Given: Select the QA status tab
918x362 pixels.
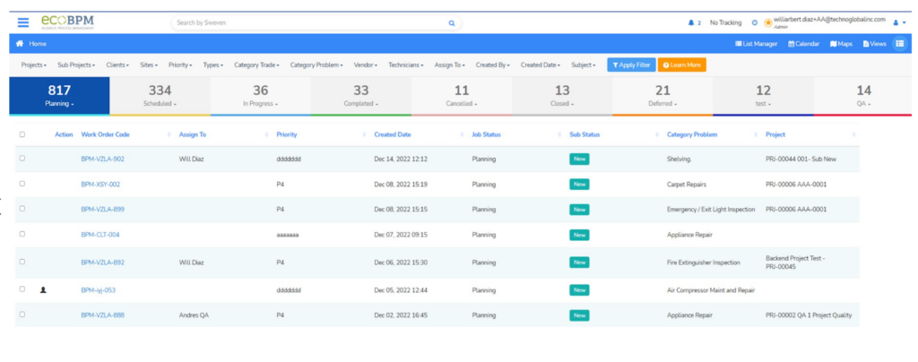Looking at the screenshot, I should pos(863,96).
